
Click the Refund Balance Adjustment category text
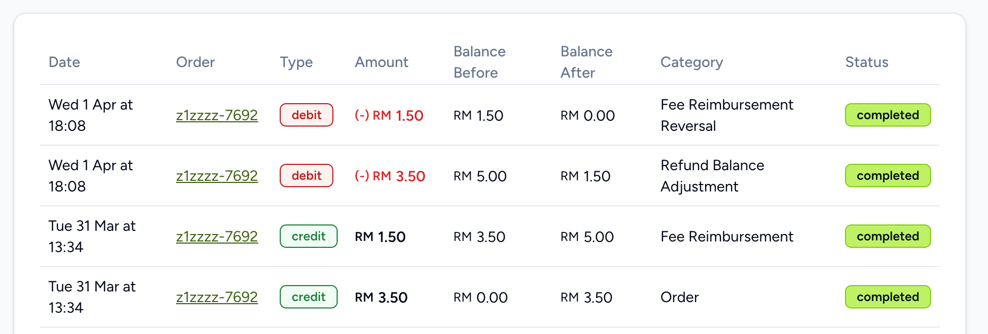click(711, 176)
